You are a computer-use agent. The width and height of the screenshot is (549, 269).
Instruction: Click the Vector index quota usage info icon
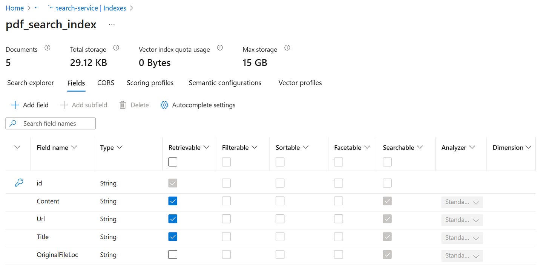click(x=220, y=48)
